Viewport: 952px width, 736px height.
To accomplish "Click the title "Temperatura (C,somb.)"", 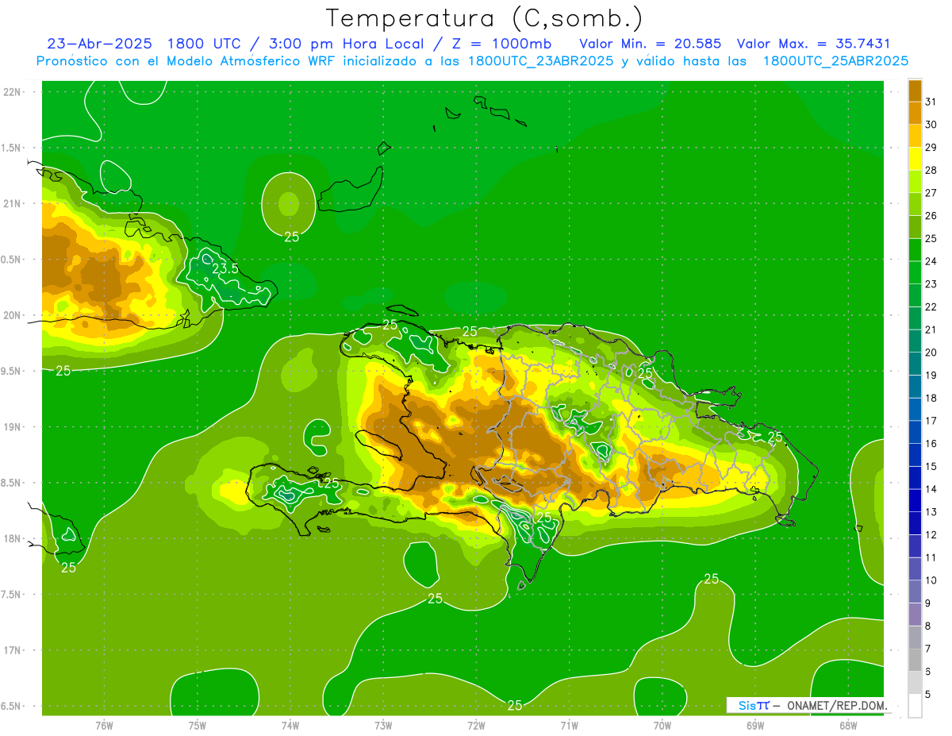I will tap(485, 19).
